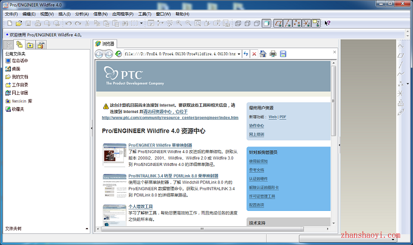The width and height of the screenshot is (413, 245).
Task: Refresh the embedded browser page
Action: tap(118, 53)
